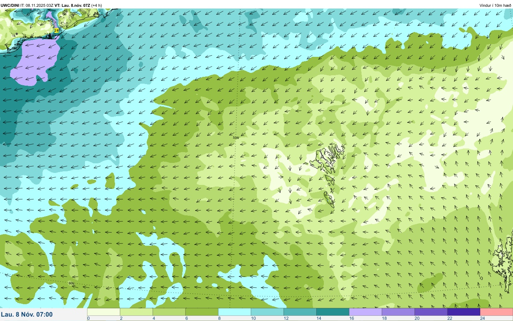Image resolution: width=513 pixels, height=321 pixels.
Task: Click the pink above-24 legend swatch
Action: (497, 311)
